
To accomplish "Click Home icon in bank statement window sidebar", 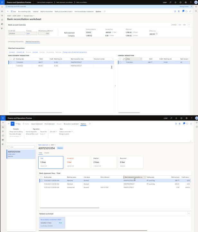I will [3, 127].
